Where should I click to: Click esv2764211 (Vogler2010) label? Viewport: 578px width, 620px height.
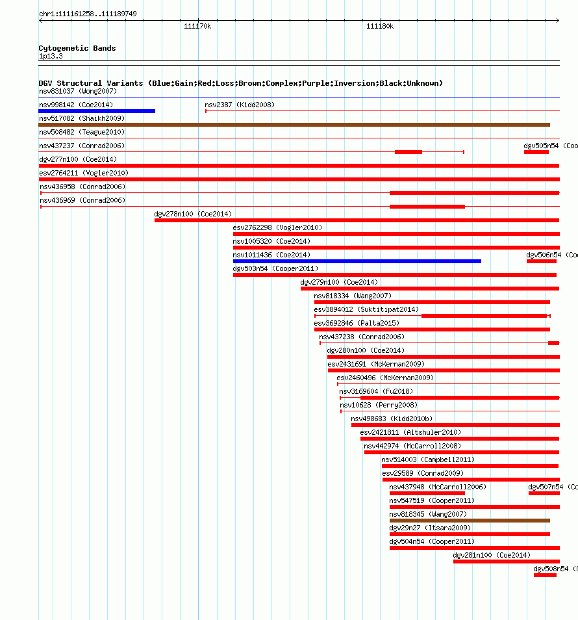83,173
